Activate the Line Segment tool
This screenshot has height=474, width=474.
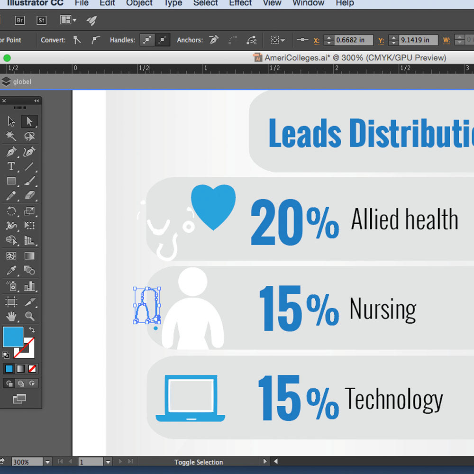29,166
